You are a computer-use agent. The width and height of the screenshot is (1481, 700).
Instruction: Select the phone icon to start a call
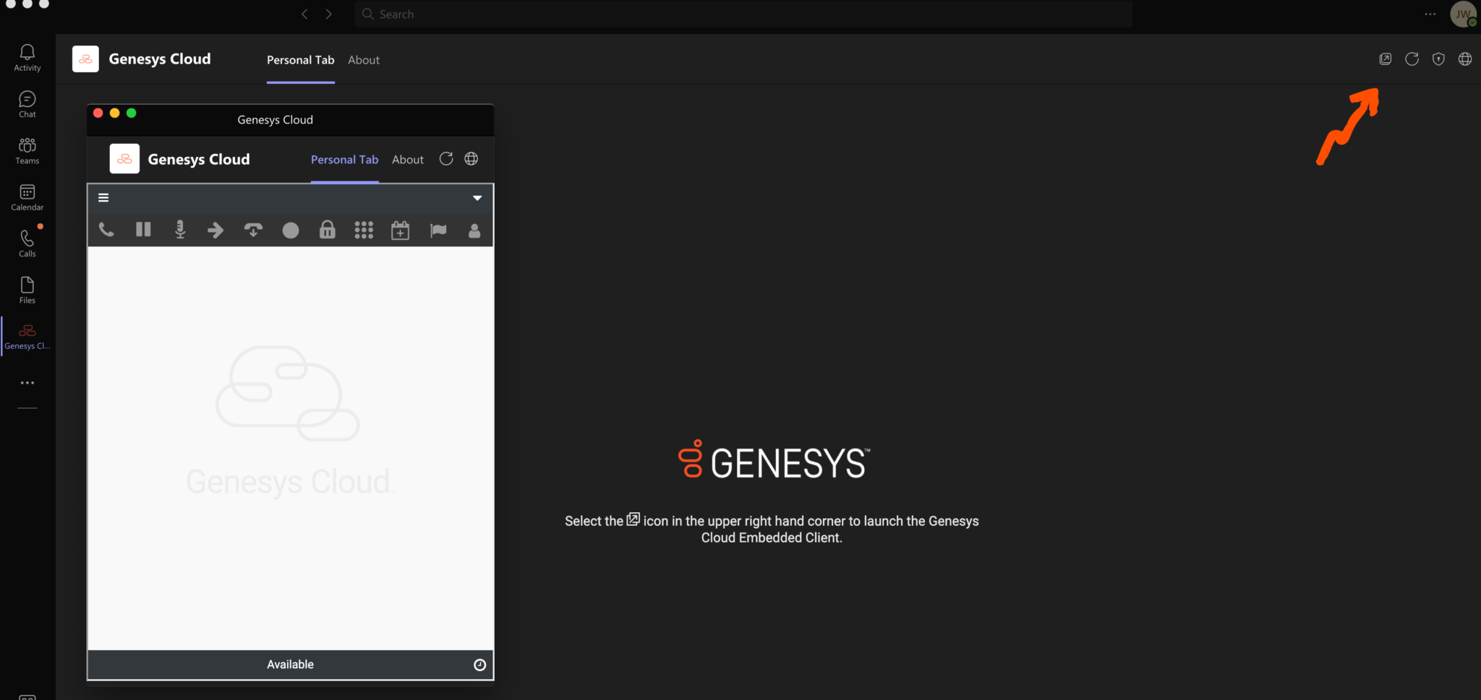[x=106, y=230]
